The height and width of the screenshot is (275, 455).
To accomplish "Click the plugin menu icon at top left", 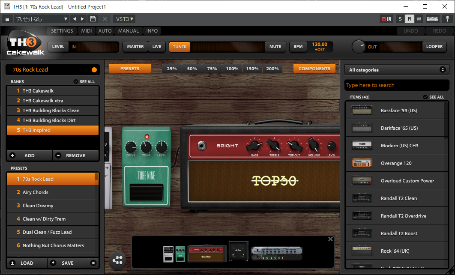I will pos(7,19).
